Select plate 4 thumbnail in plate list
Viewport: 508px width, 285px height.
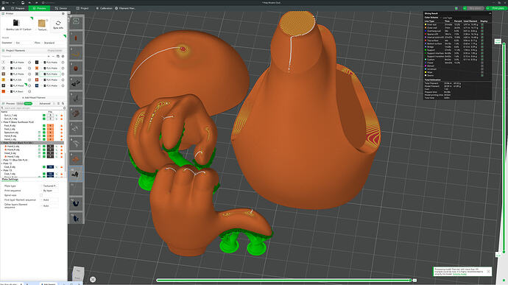(76, 83)
